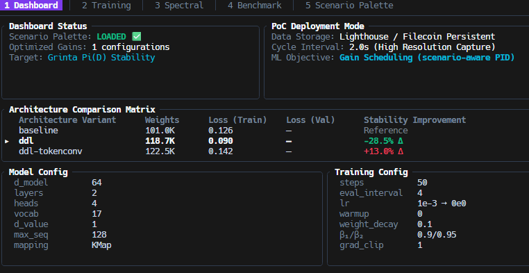This screenshot has height=273, width=529.
Task: Click the steps value 50
Action: [x=422, y=183]
